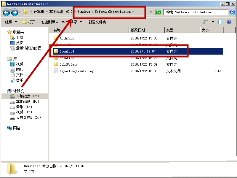Click the search SoftwareDistribution input field

(196, 12)
